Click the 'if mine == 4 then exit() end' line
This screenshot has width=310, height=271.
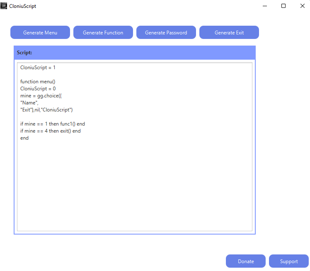click(51, 131)
